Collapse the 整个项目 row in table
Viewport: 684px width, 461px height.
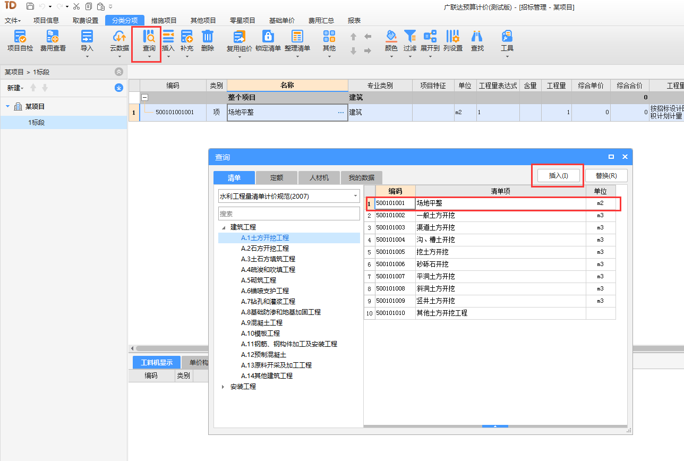point(144,98)
